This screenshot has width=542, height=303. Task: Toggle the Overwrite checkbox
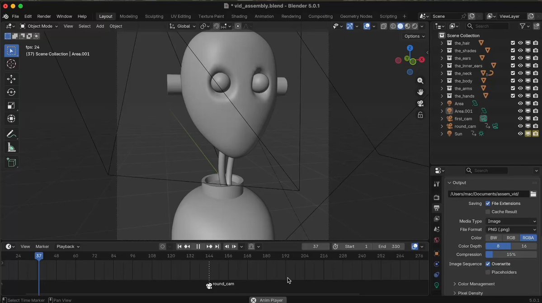488,264
